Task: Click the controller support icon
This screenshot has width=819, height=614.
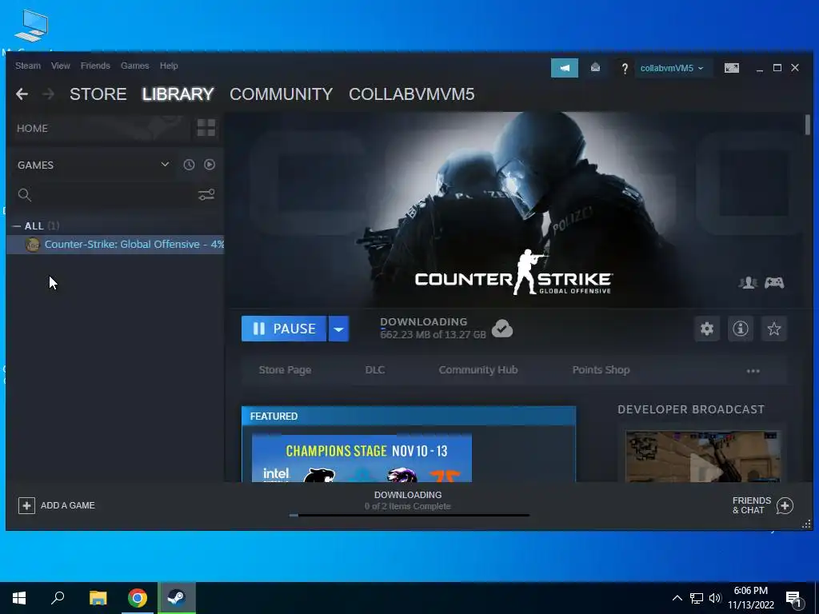Action: pyautogui.click(x=774, y=283)
